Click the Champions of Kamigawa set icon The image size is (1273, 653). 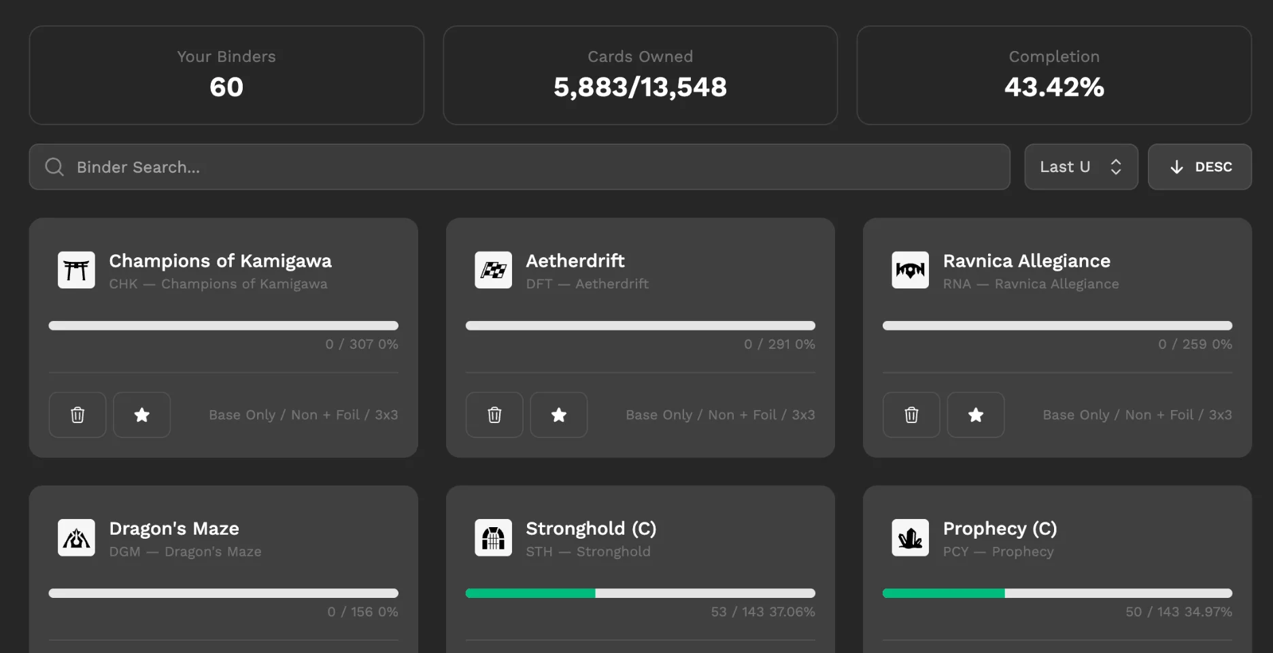pos(76,270)
